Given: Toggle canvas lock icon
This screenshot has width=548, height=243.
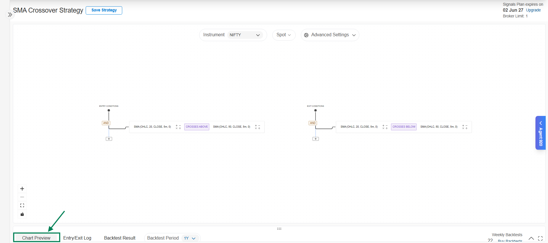Looking at the screenshot, I should [22, 214].
